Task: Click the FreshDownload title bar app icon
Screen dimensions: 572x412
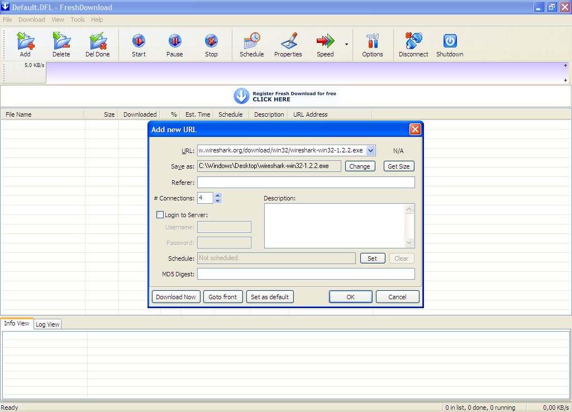Action: (5, 7)
